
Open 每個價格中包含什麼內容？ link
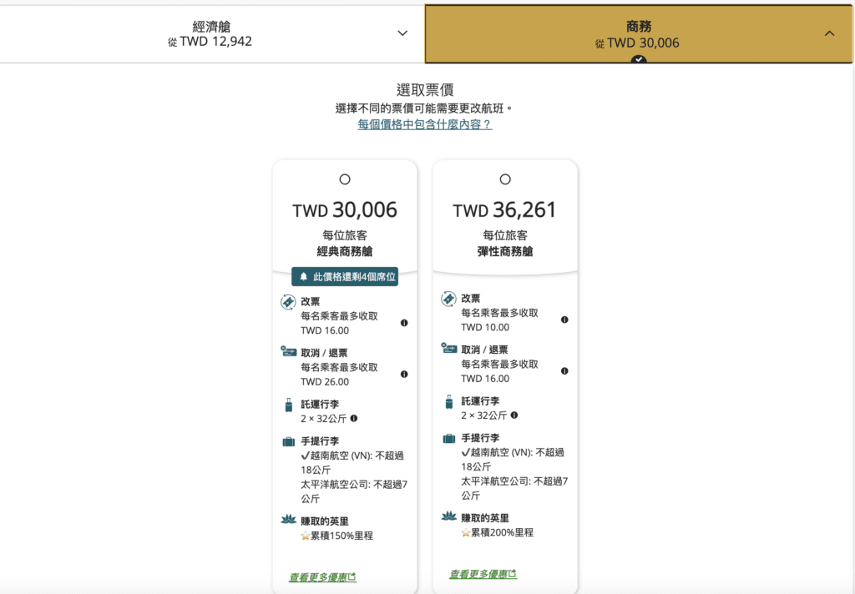click(x=425, y=124)
